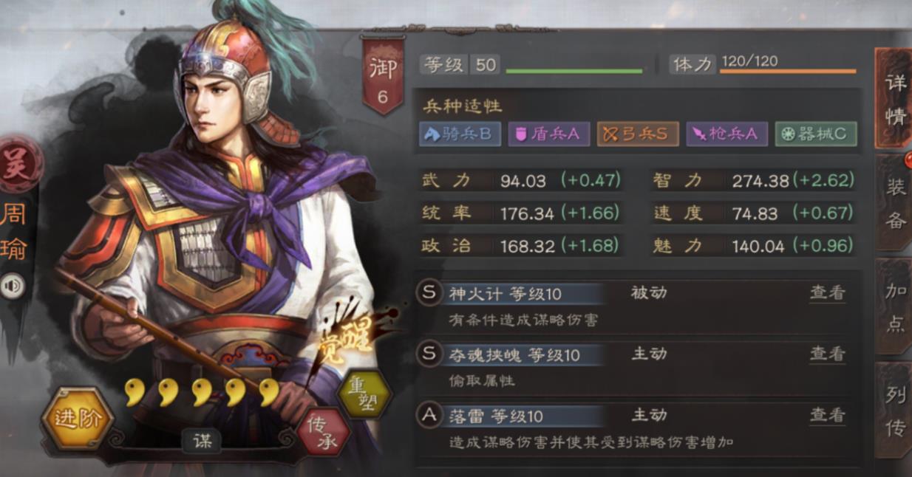
Task: Switch to the 加点 tab
Action: 895,307
